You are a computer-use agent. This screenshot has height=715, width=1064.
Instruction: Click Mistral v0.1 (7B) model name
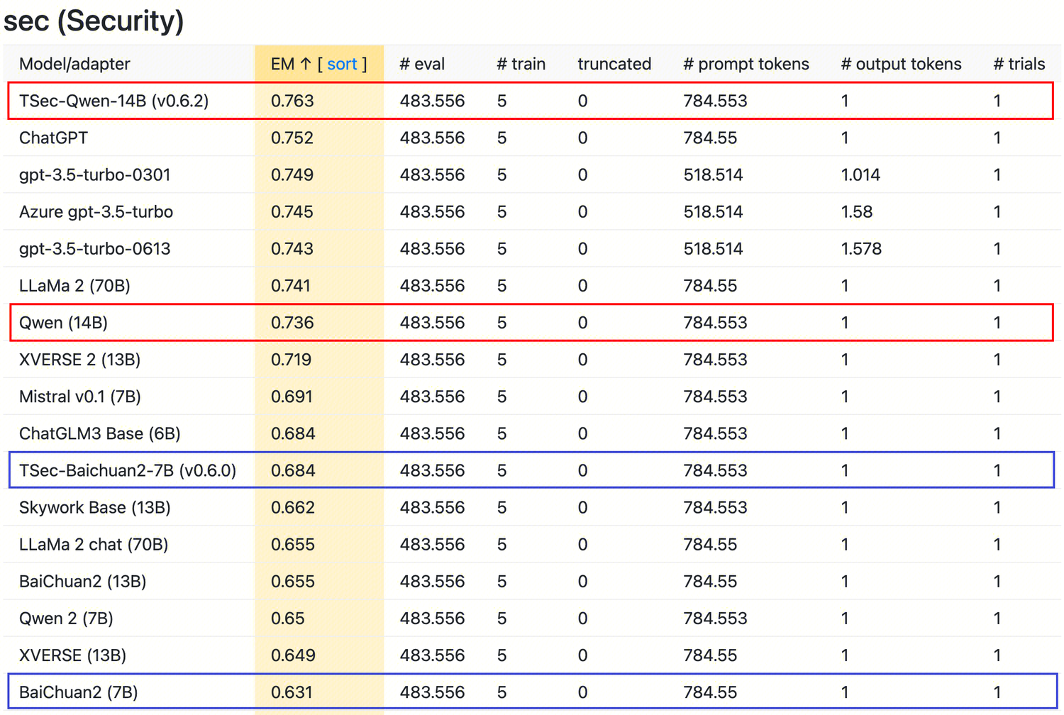79,397
